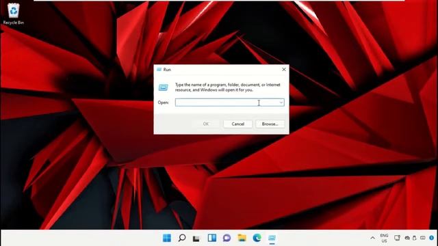Viewport: 438px width, 246px height.
Task: Open taskbar Search magnifier
Action: coord(182,238)
